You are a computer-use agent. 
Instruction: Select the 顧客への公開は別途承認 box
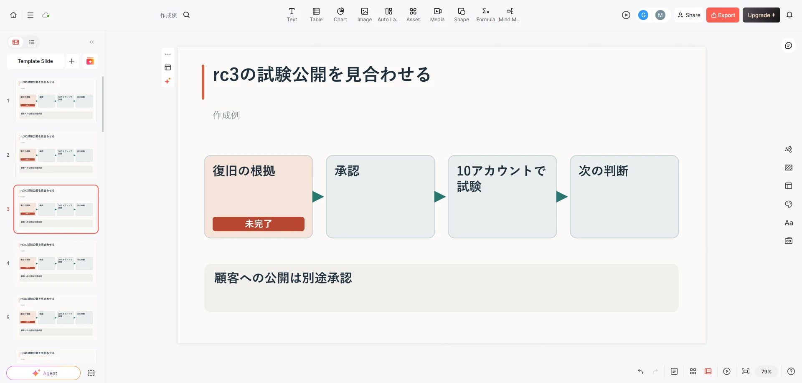442,288
